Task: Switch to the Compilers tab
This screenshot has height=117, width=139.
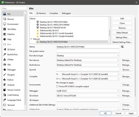Action: [54, 13]
